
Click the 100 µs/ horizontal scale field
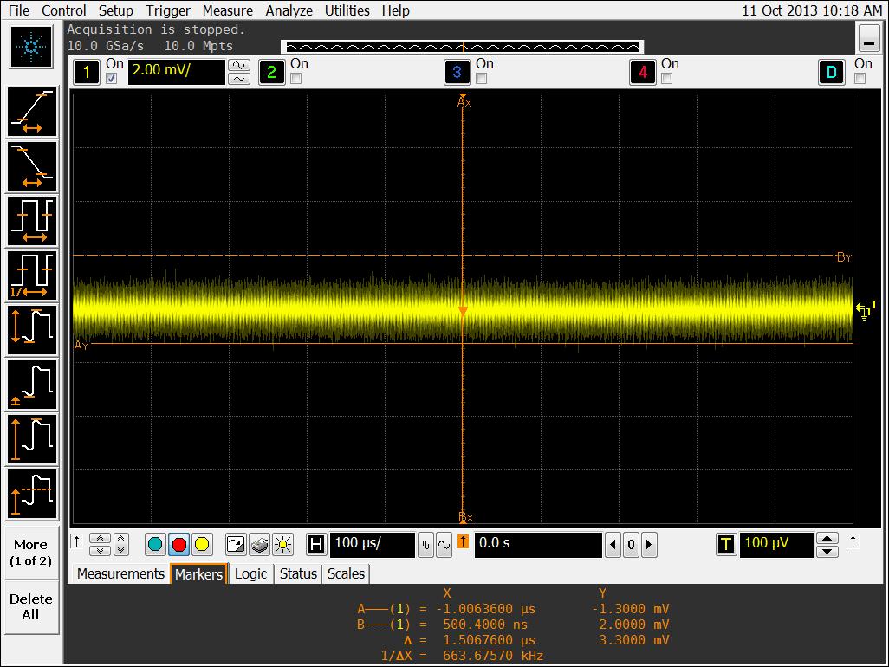pos(371,544)
